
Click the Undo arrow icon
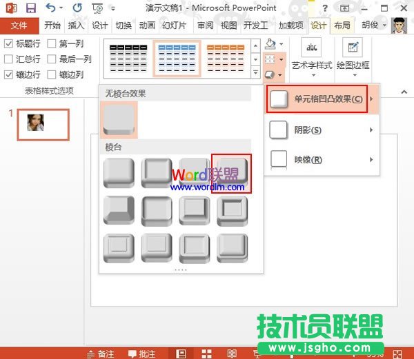click(x=50, y=8)
